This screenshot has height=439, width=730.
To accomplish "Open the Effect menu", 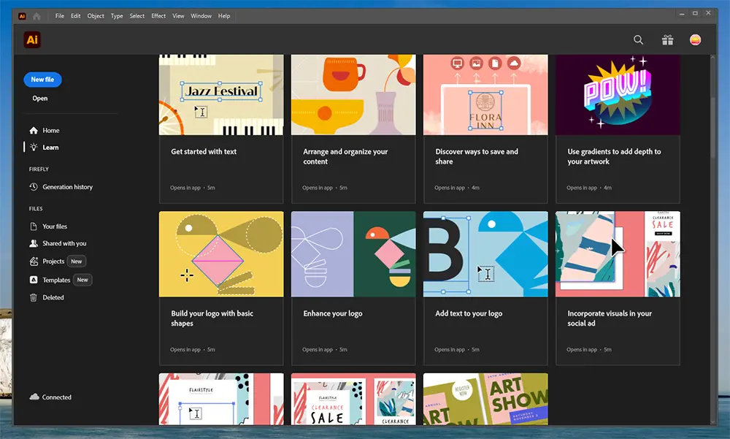I will pos(158,16).
